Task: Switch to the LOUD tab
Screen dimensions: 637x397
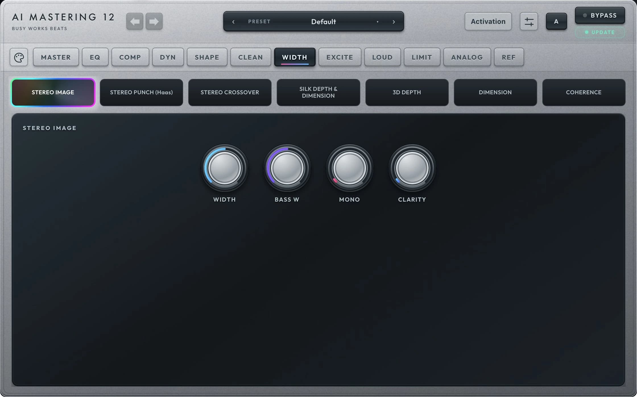Action: point(382,57)
